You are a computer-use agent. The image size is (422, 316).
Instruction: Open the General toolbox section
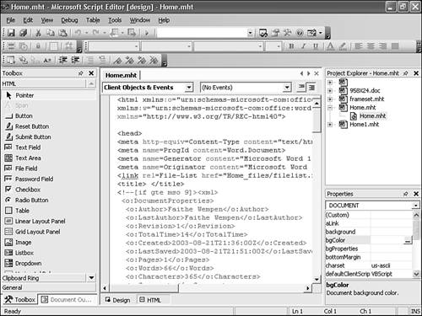48,287
